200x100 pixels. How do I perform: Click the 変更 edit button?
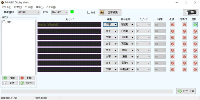click(10, 83)
